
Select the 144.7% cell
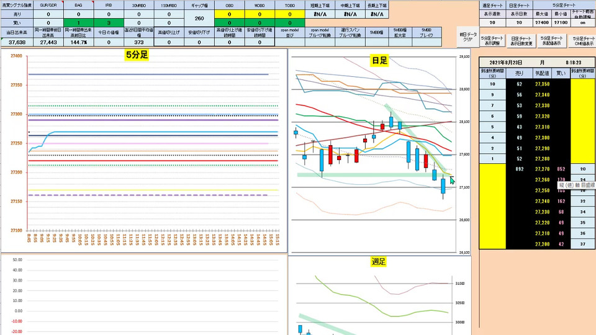(78, 42)
